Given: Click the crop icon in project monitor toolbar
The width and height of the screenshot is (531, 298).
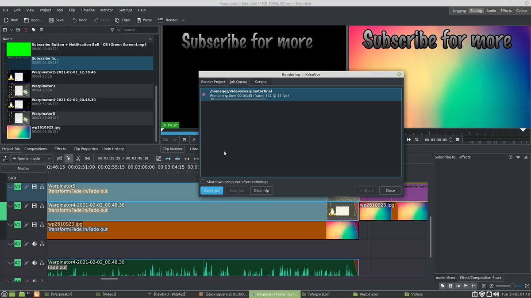Looking at the screenshot, I should coord(417,140).
